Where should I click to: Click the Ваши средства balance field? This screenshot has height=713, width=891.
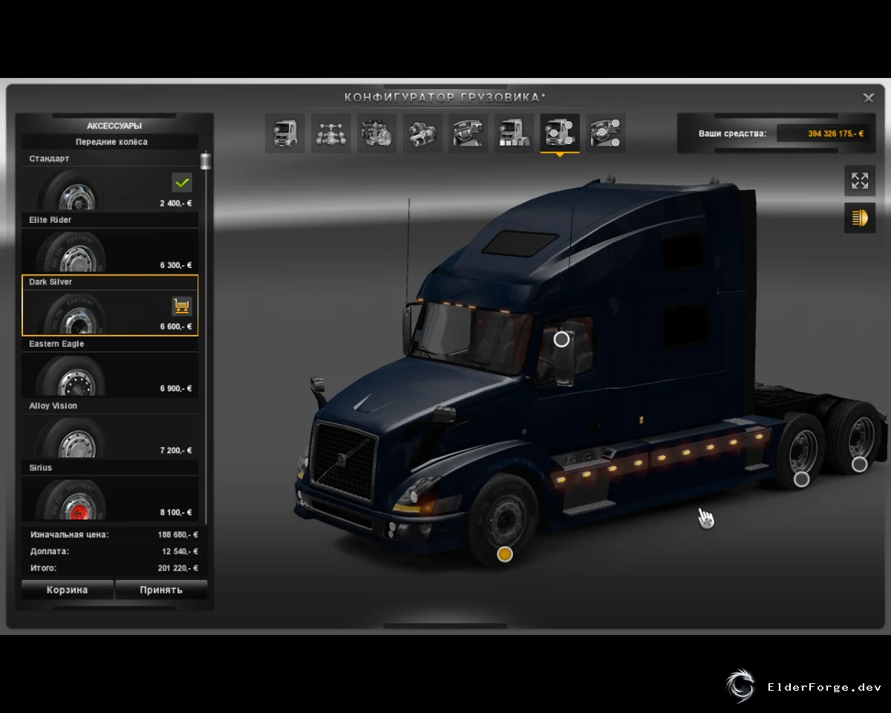(823, 134)
